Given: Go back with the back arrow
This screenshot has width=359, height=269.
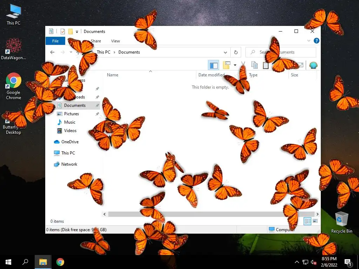Looking at the screenshot, I should click(52, 52).
